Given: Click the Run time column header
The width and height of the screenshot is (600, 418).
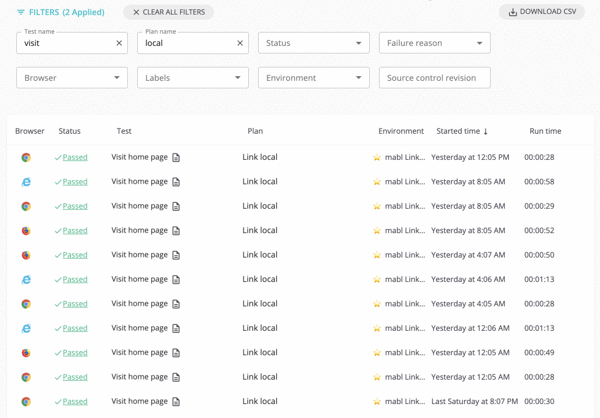Looking at the screenshot, I should point(545,131).
